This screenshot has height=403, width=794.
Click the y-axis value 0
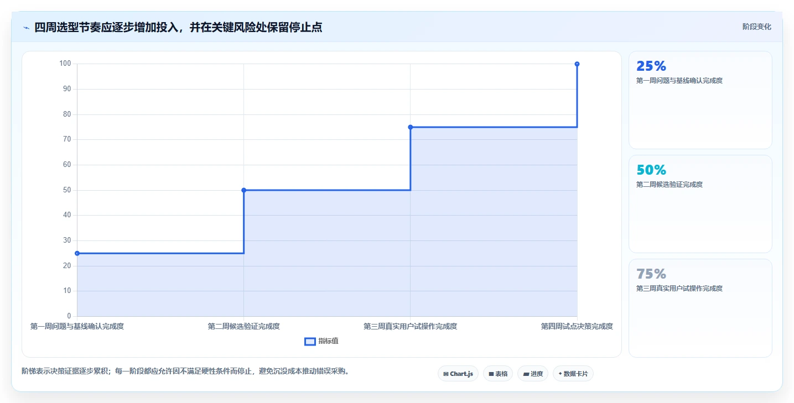tap(69, 316)
